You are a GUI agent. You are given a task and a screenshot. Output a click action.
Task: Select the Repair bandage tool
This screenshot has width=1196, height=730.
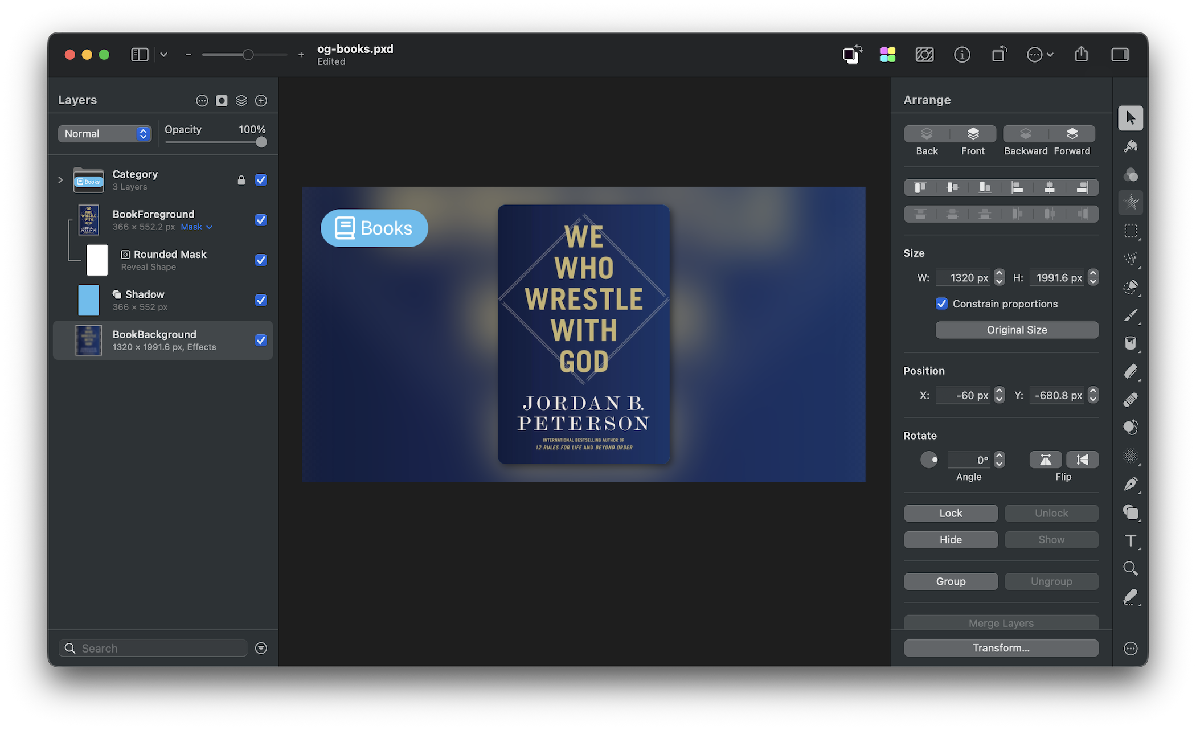(1131, 399)
